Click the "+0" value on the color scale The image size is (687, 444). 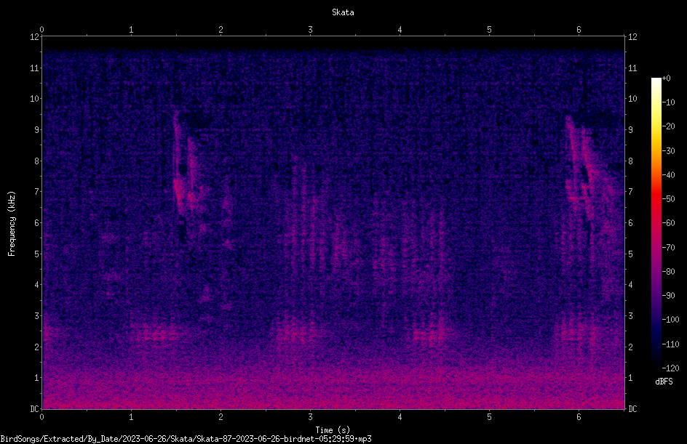(x=666, y=78)
